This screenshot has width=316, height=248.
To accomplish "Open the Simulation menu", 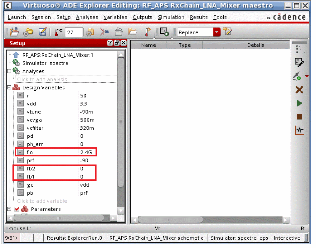I will tap(171, 17).
